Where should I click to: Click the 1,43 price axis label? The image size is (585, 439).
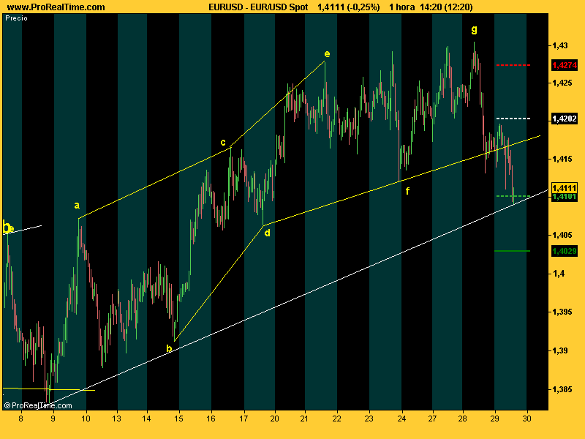click(560, 45)
